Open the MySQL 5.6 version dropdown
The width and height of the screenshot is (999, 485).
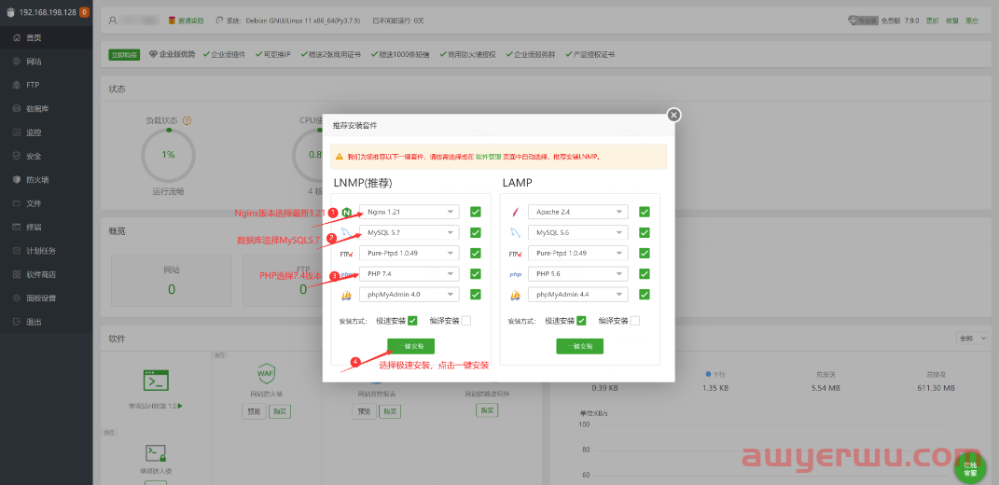(578, 232)
